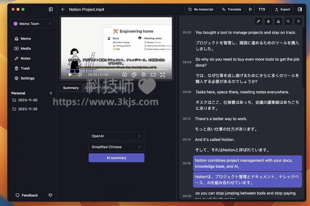
Task: Select line "There's a better way to work."
Action: (221, 119)
